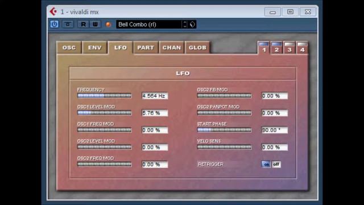Click the OSC2 LEVEL MOD value field
Screen dimensions: 364x205
pos(155,147)
